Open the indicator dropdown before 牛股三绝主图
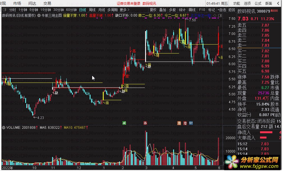 [x=39, y=15]
